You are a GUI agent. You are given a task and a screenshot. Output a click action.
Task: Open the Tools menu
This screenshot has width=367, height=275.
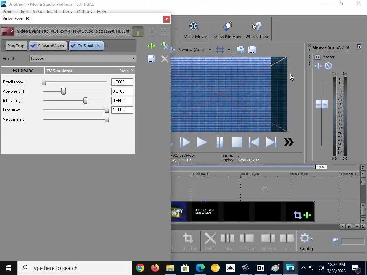pyautogui.click(x=67, y=12)
